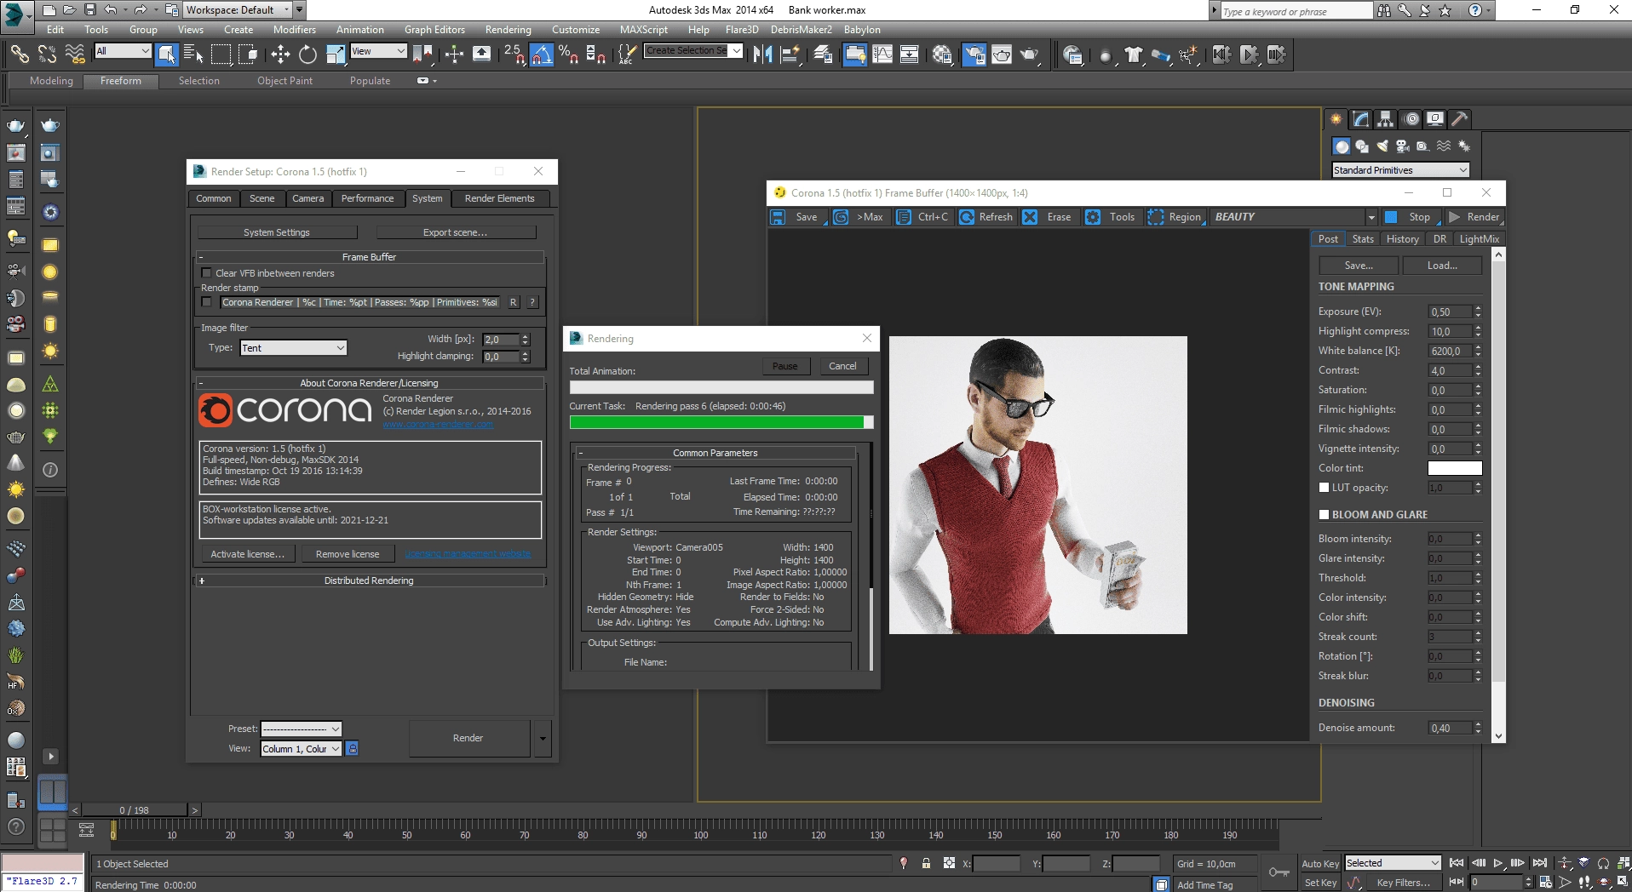Toggle Clear VFB inbetween renders checkbox
The width and height of the screenshot is (1632, 892).
tap(206, 273)
